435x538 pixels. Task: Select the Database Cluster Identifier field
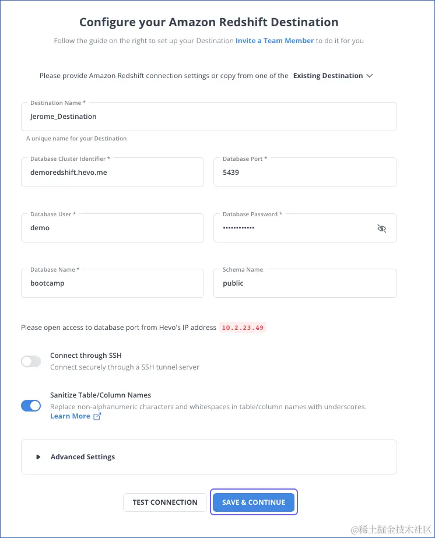coord(112,172)
